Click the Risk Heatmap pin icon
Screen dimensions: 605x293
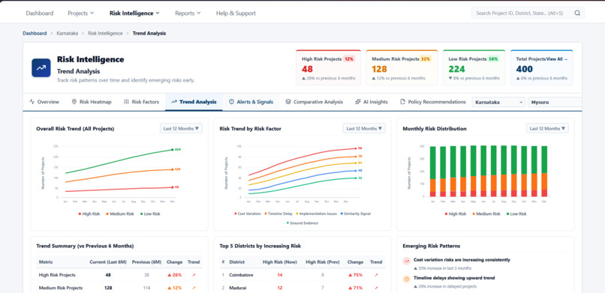74,102
